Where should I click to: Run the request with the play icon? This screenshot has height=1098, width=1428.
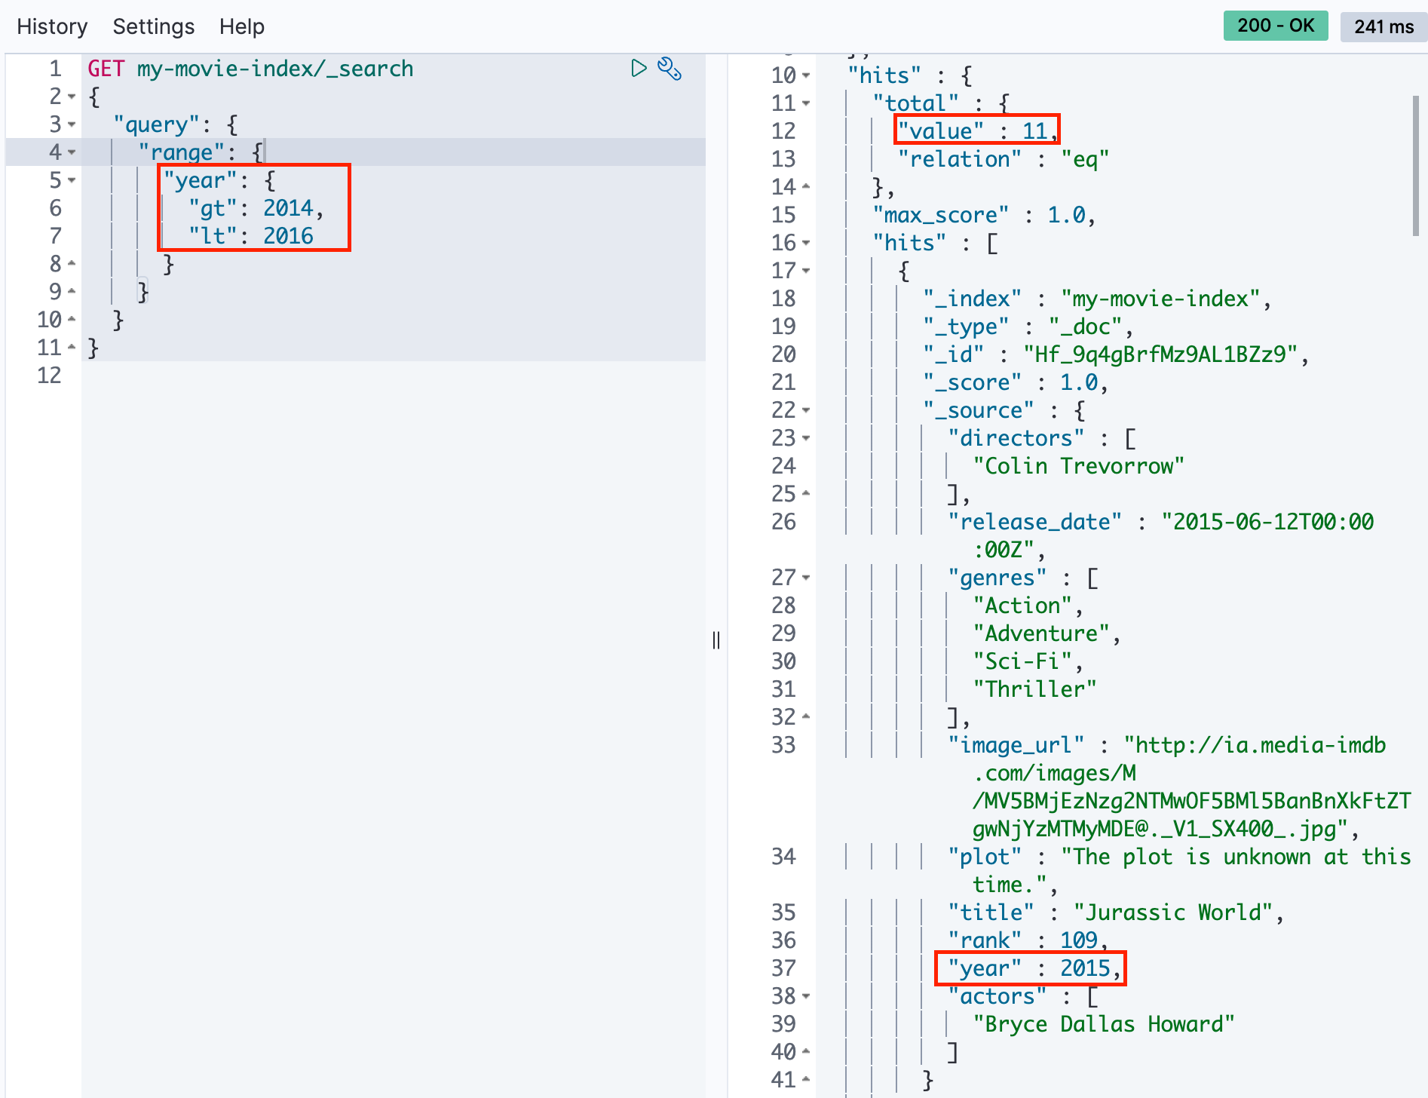(x=639, y=69)
